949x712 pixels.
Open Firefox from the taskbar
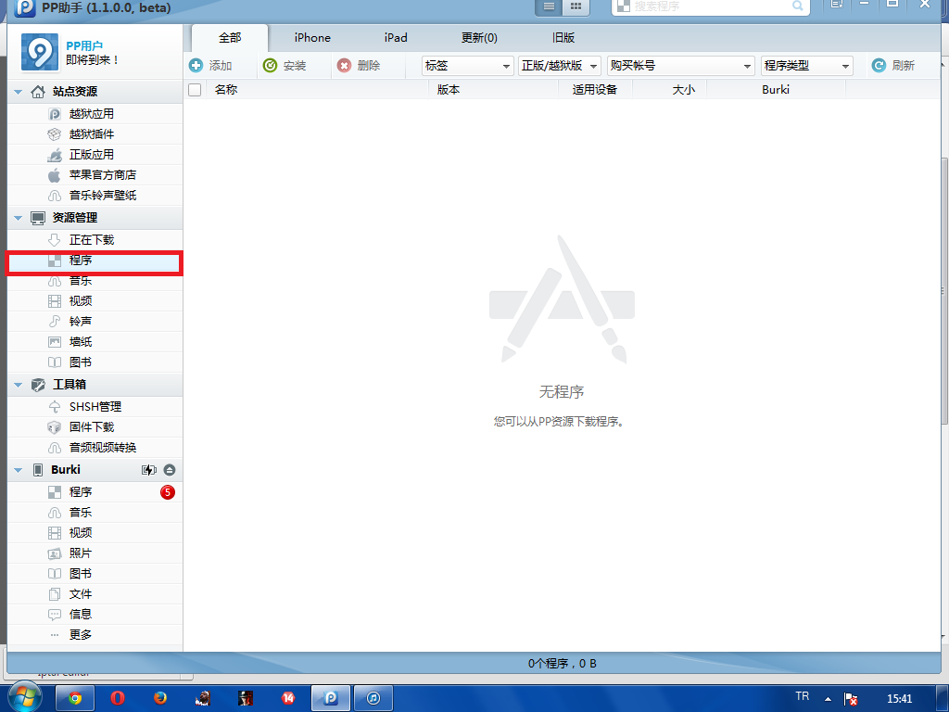pos(160,698)
